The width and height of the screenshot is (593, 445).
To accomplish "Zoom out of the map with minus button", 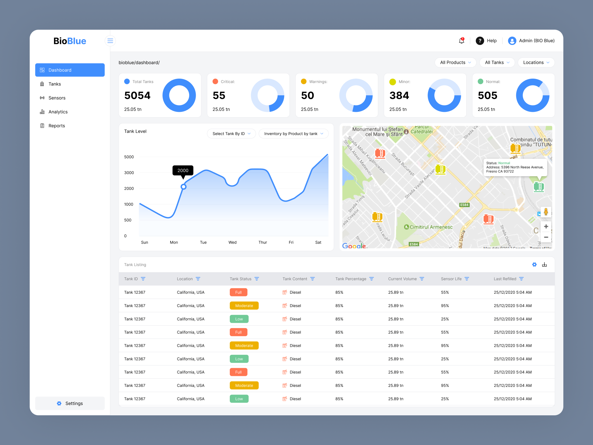I will (546, 237).
